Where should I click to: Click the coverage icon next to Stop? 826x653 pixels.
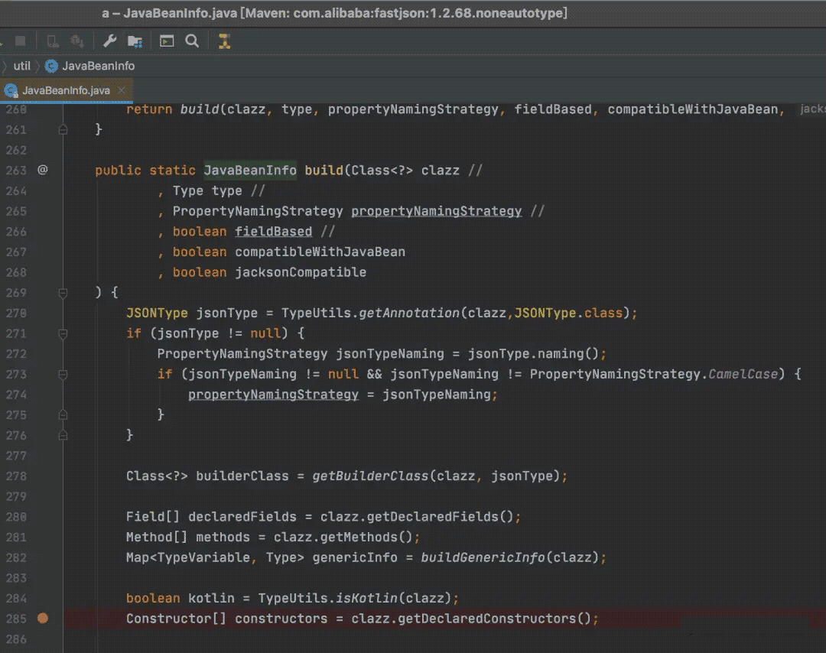(52, 41)
